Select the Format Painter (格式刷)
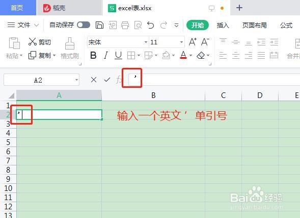The width and height of the screenshot is (300, 218). pyautogui.click(x=70, y=48)
